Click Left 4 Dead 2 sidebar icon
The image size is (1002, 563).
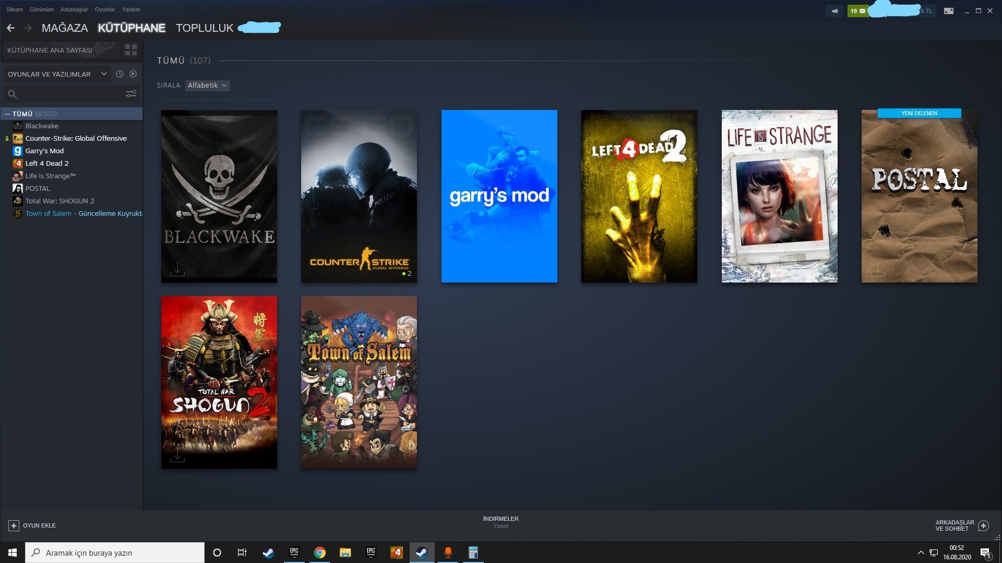(x=18, y=164)
